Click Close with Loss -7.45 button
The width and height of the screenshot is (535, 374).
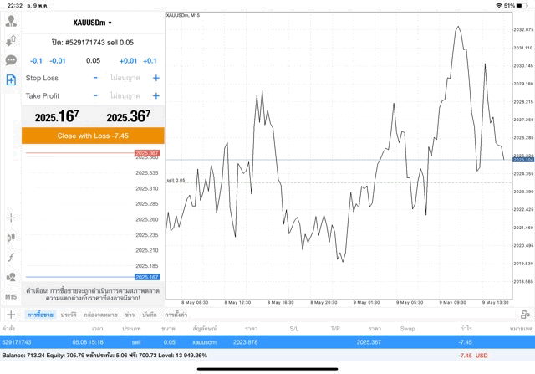tap(93, 136)
